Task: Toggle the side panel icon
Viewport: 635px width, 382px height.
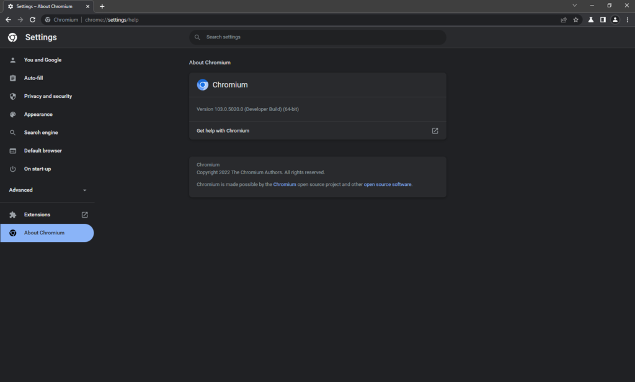Action: point(603,19)
